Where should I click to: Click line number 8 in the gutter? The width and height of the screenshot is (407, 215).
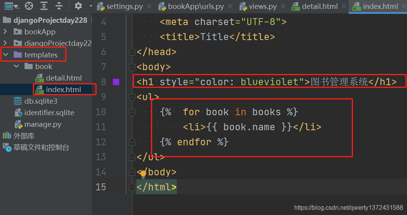103,82
